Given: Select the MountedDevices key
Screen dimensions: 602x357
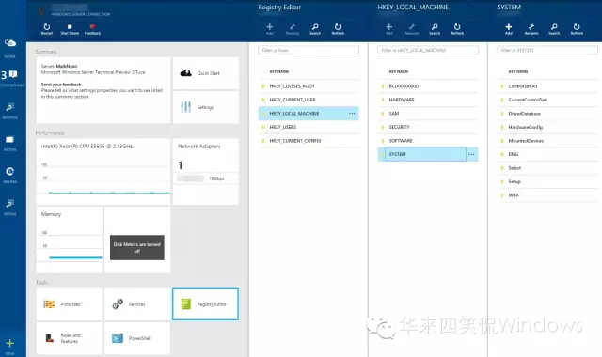Looking at the screenshot, I should (547, 141).
